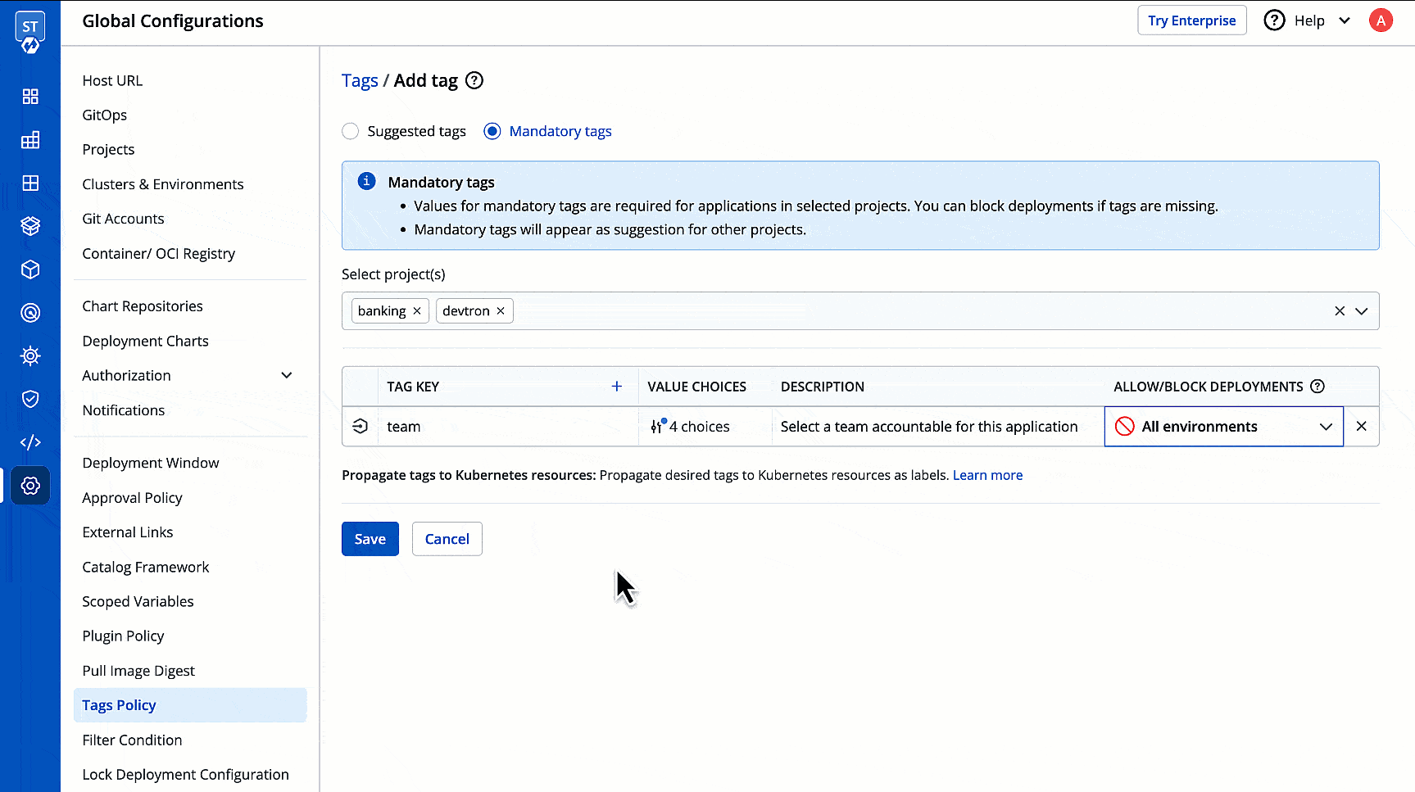The height and width of the screenshot is (792, 1415).
Task: Open the Security shield icon in sidebar
Action: (30, 399)
